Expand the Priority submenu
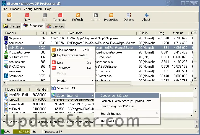 (x=73, y=81)
